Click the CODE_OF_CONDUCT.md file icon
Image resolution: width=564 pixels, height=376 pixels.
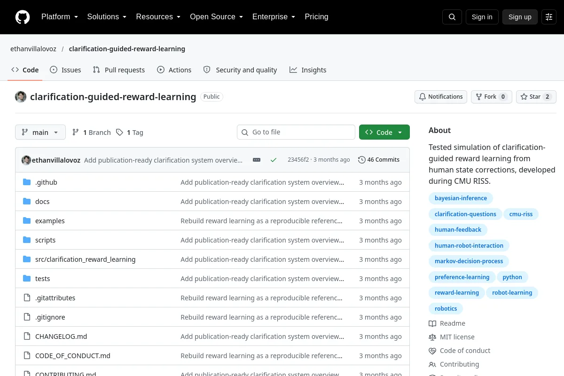click(x=27, y=356)
